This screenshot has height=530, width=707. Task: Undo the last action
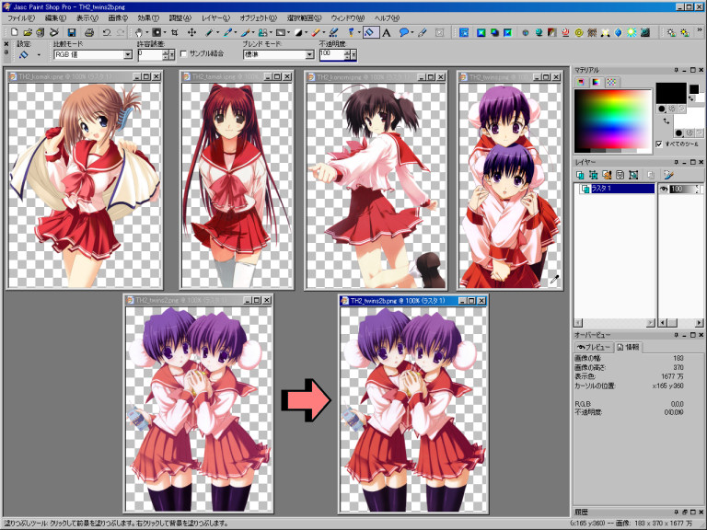click(107, 32)
